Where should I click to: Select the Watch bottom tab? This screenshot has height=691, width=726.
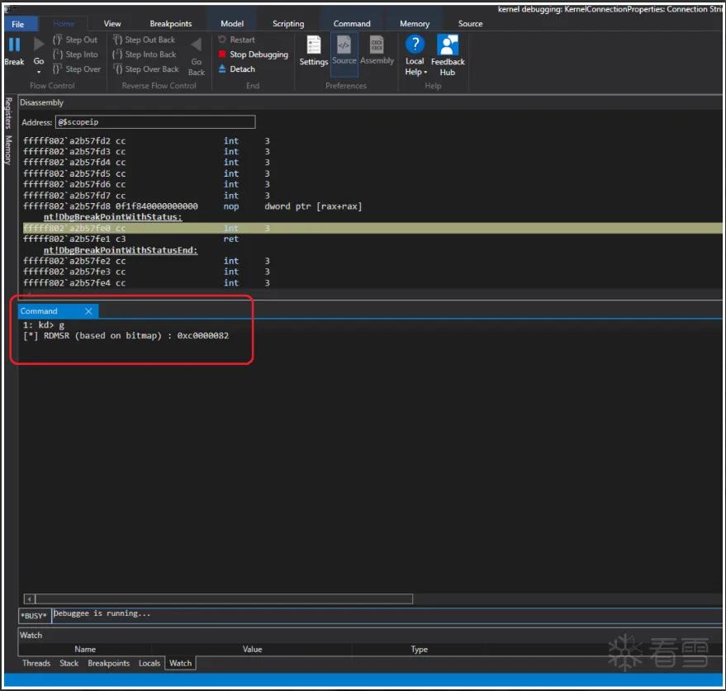point(181,663)
